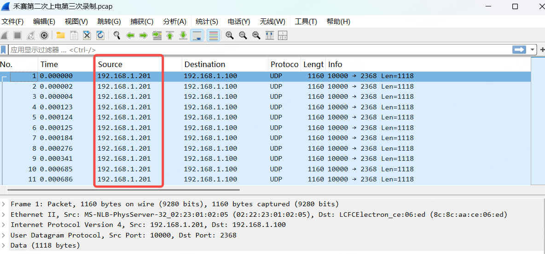This screenshot has width=545, height=254.
Task: Sort by the Destination column header
Action: click(x=225, y=65)
